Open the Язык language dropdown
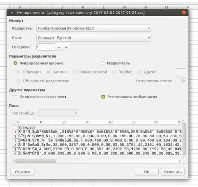This screenshot has width=198, height=187. point(93,38)
